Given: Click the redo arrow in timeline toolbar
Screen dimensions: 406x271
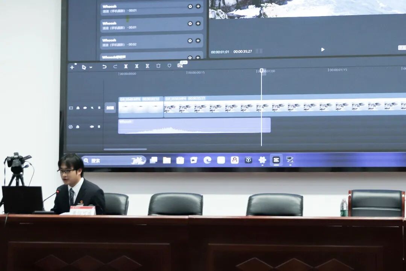Looking at the screenshot, I should (x=115, y=66).
